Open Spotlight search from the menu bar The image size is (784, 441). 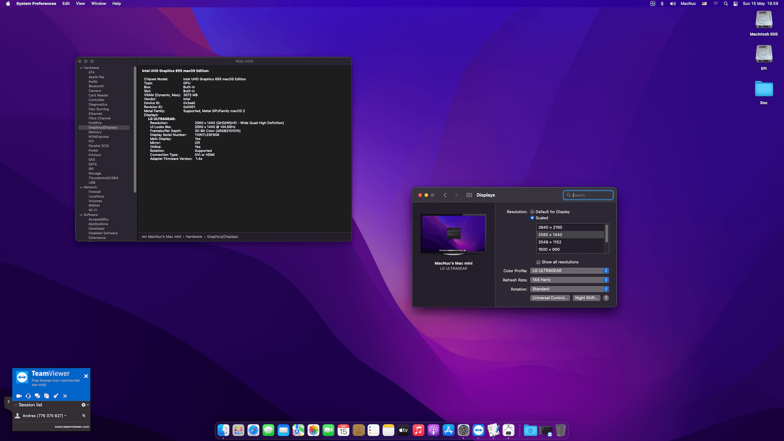click(x=726, y=3)
